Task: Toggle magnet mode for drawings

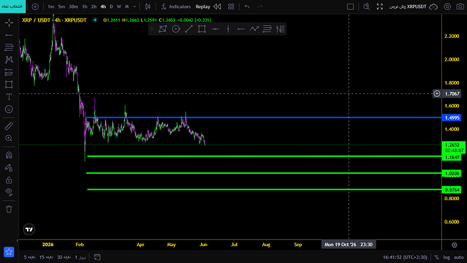Action: tap(9, 155)
